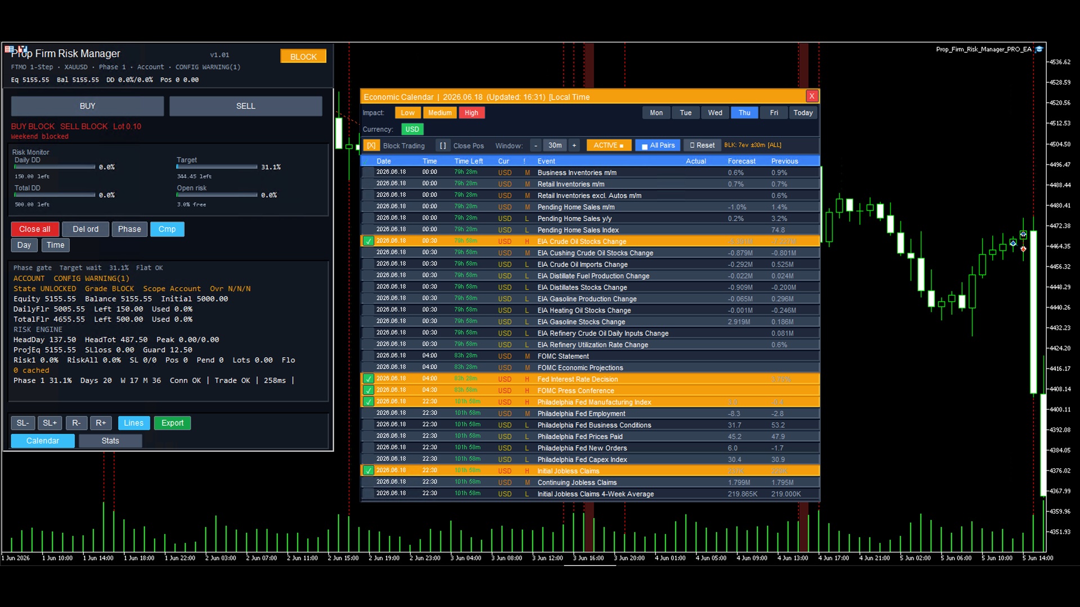Screen dimensions: 1080x607
Task: Toggle the Medium impact filter
Action: [440, 113]
